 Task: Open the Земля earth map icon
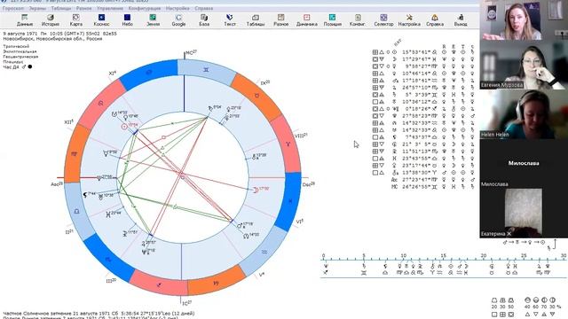pyautogui.click(x=153, y=20)
